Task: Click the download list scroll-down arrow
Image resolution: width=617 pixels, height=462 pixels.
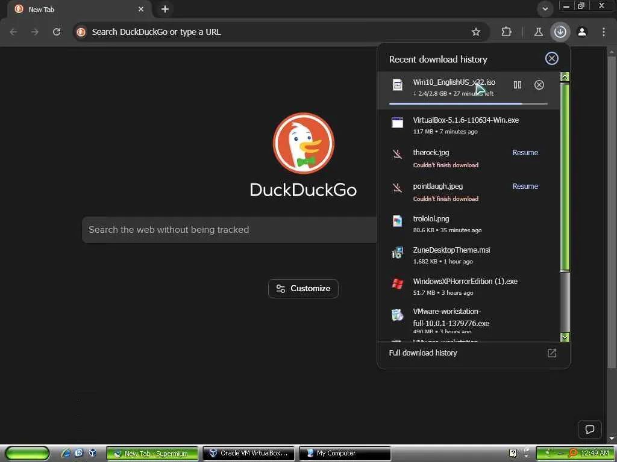Action: [x=565, y=337]
